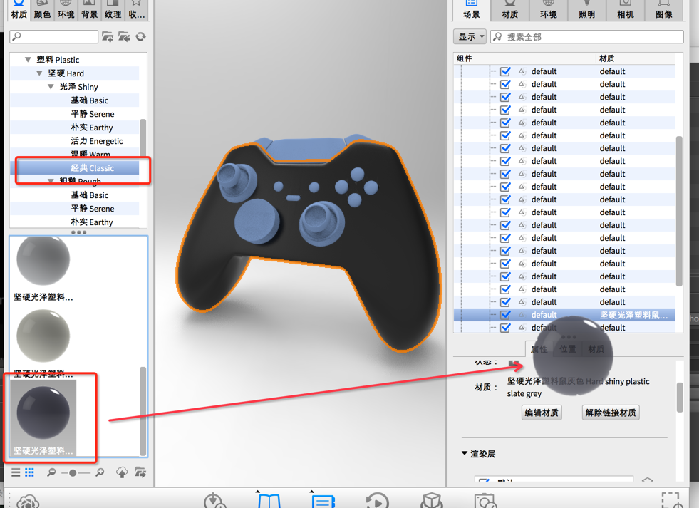Image resolution: width=699 pixels, height=508 pixels.
Task: Click the Import icon in bottom toolbar
Action: coord(214,501)
